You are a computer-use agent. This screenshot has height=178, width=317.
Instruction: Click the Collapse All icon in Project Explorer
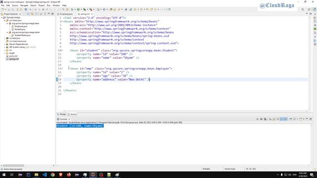click(29, 14)
